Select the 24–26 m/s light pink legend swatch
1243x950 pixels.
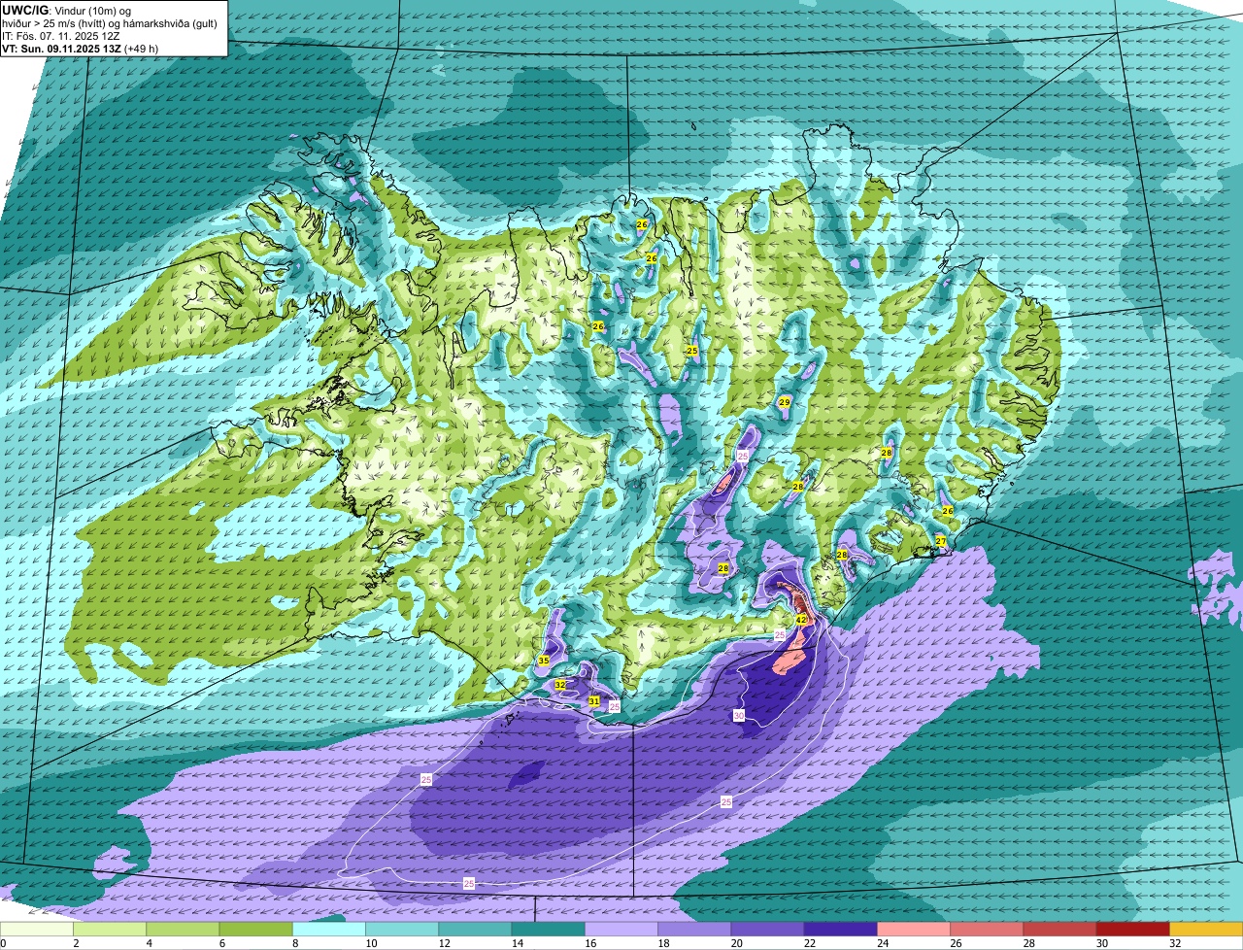[914, 929]
